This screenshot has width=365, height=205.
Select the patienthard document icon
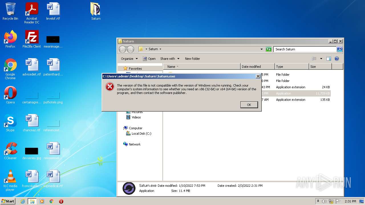point(53,67)
